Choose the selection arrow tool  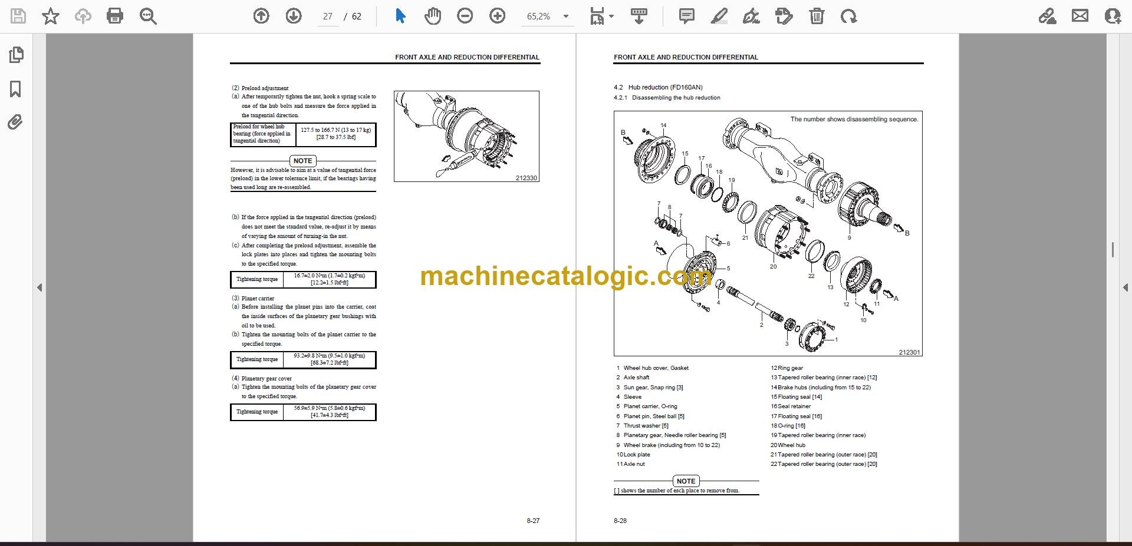point(400,16)
